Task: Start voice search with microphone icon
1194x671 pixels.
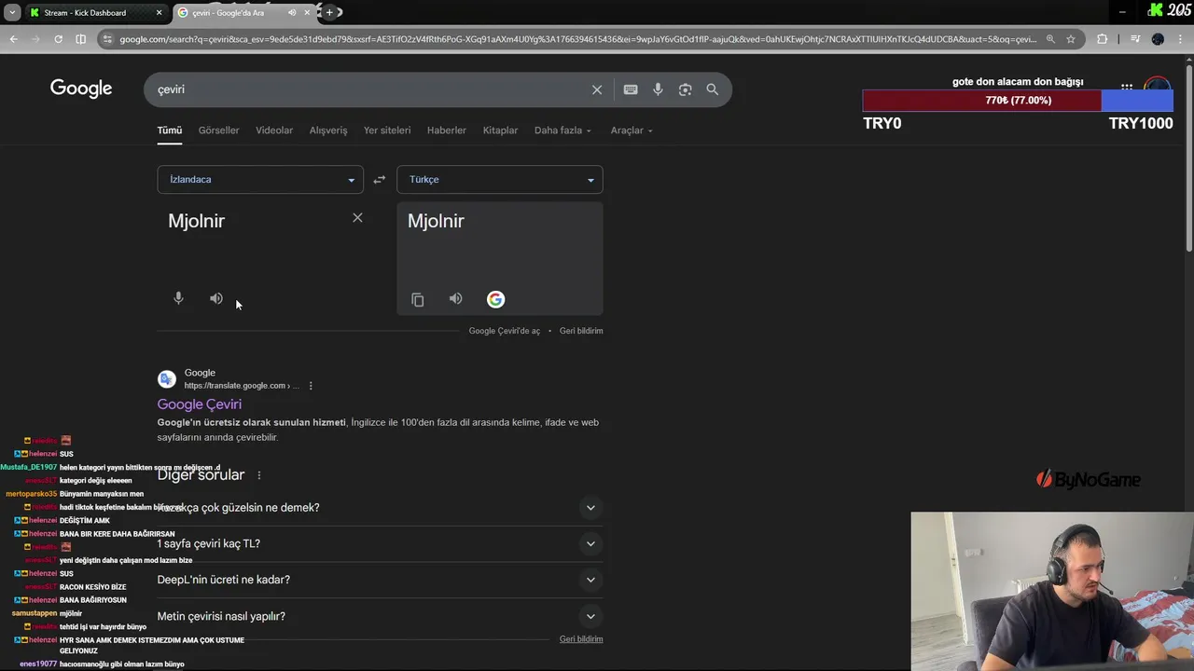Action: tap(658, 89)
